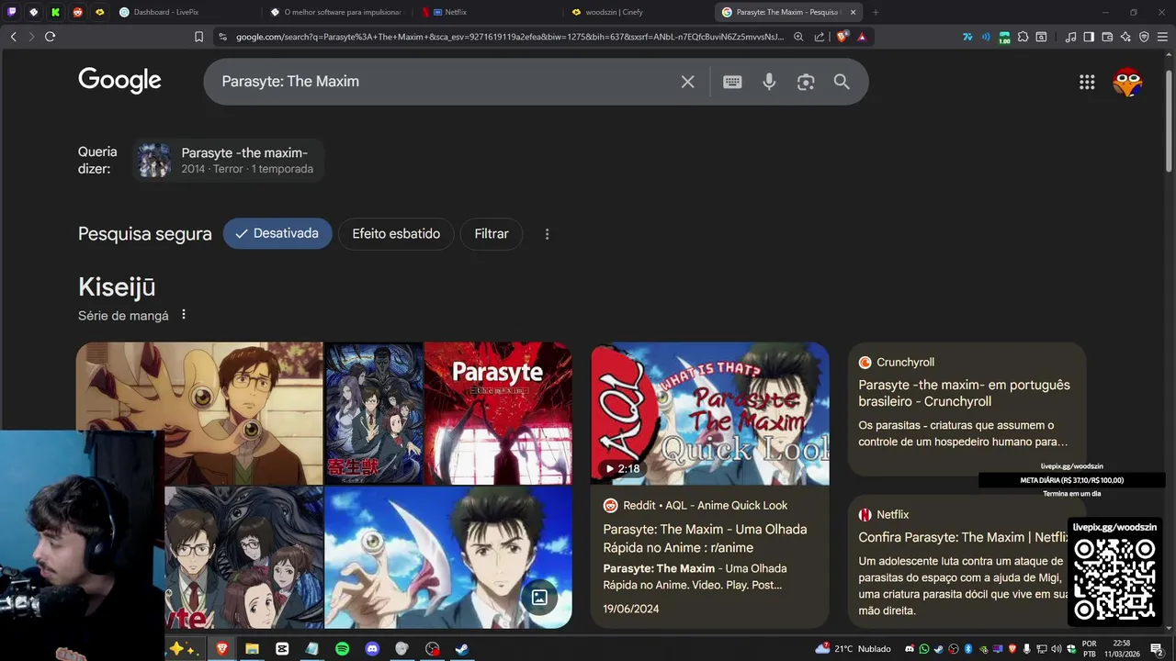This screenshot has width=1176, height=661.
Task: Select the Filtrar safe search option
Action: [492, 233]
